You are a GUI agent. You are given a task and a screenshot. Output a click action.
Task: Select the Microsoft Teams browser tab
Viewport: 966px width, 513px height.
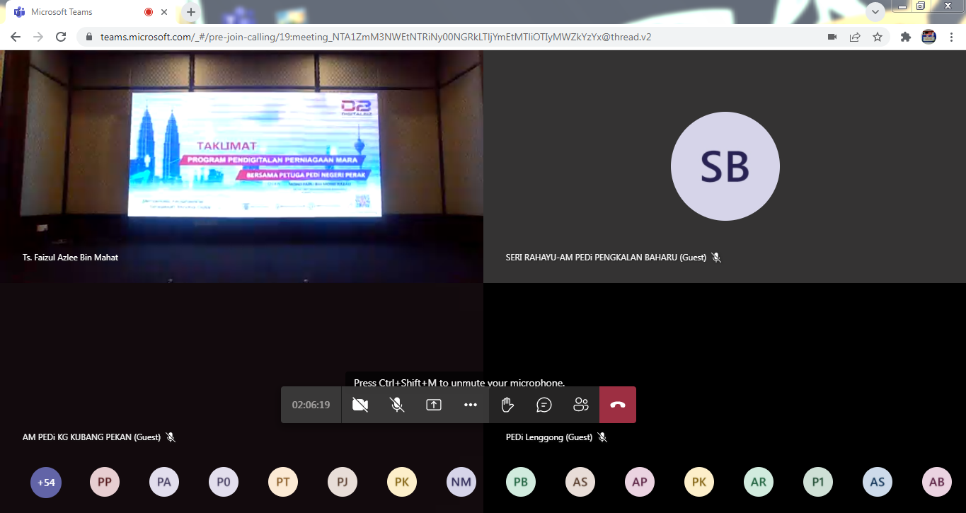pos(78,12)
